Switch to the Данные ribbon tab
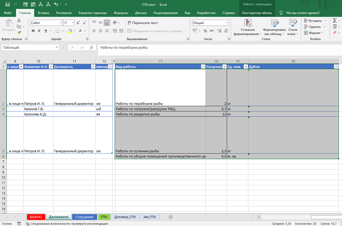Screen dimensions: 342x226 [141, 13]
